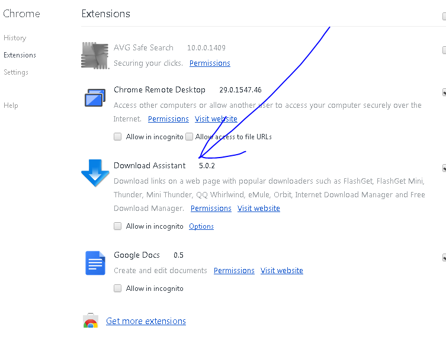Toggle enabled checkbox for Google Docs

pos(444,258)
